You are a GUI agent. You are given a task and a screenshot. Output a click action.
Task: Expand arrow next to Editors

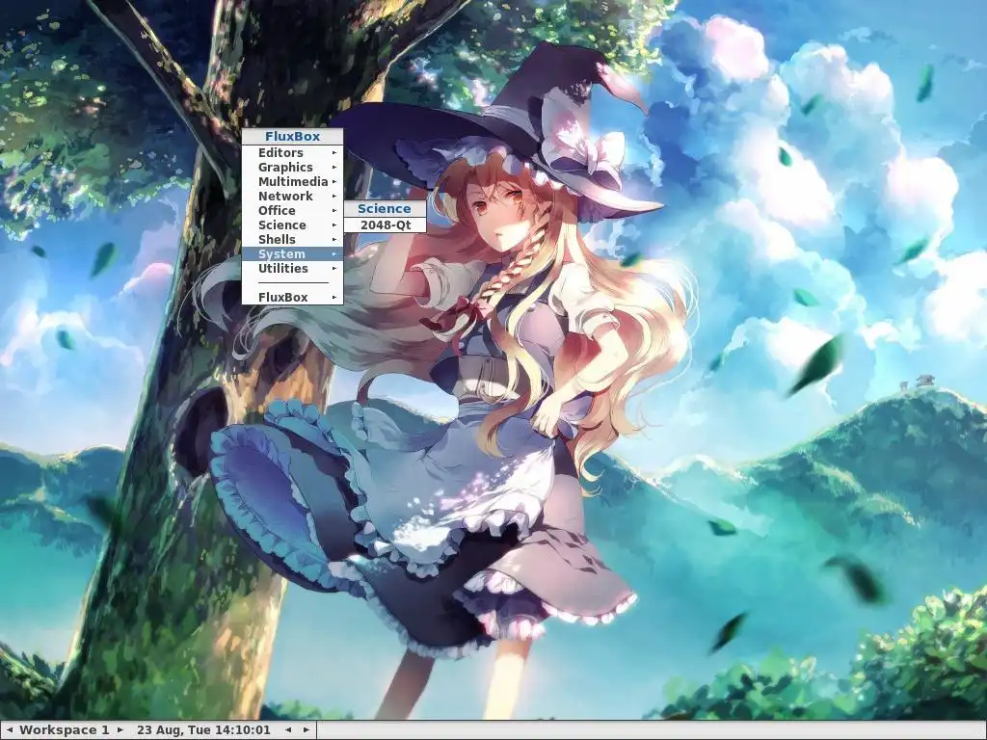pyautogui.click(x=334, y=153)
